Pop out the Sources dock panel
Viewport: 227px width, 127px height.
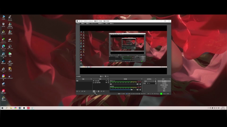pos(108,79)
